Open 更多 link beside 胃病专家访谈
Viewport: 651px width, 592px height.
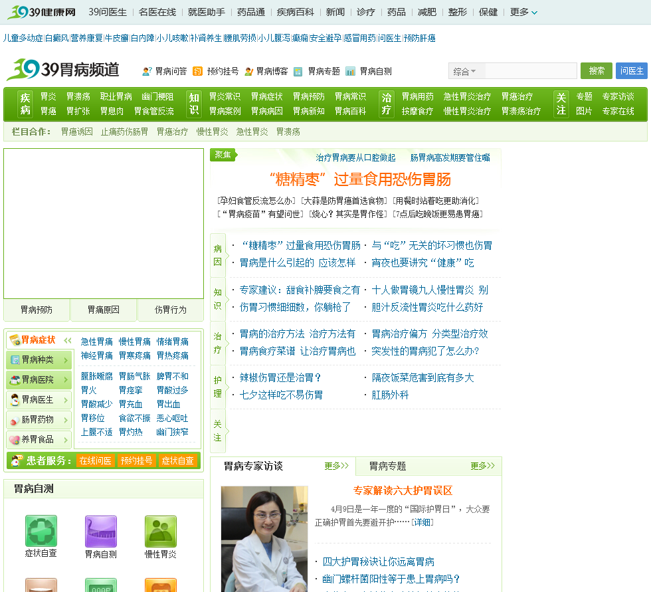pos(336,466)
